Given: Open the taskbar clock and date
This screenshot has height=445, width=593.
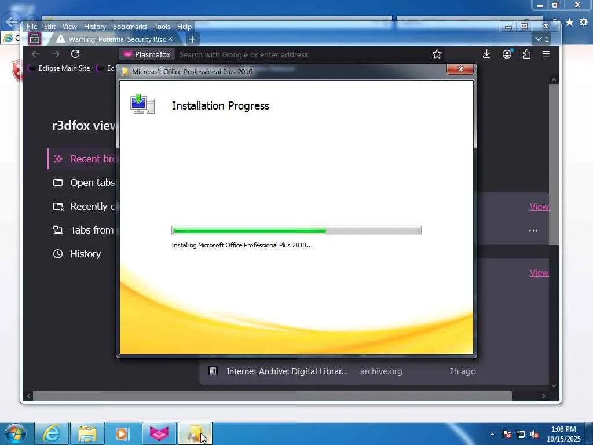Looking at the screenshot, I should (563, 434).
